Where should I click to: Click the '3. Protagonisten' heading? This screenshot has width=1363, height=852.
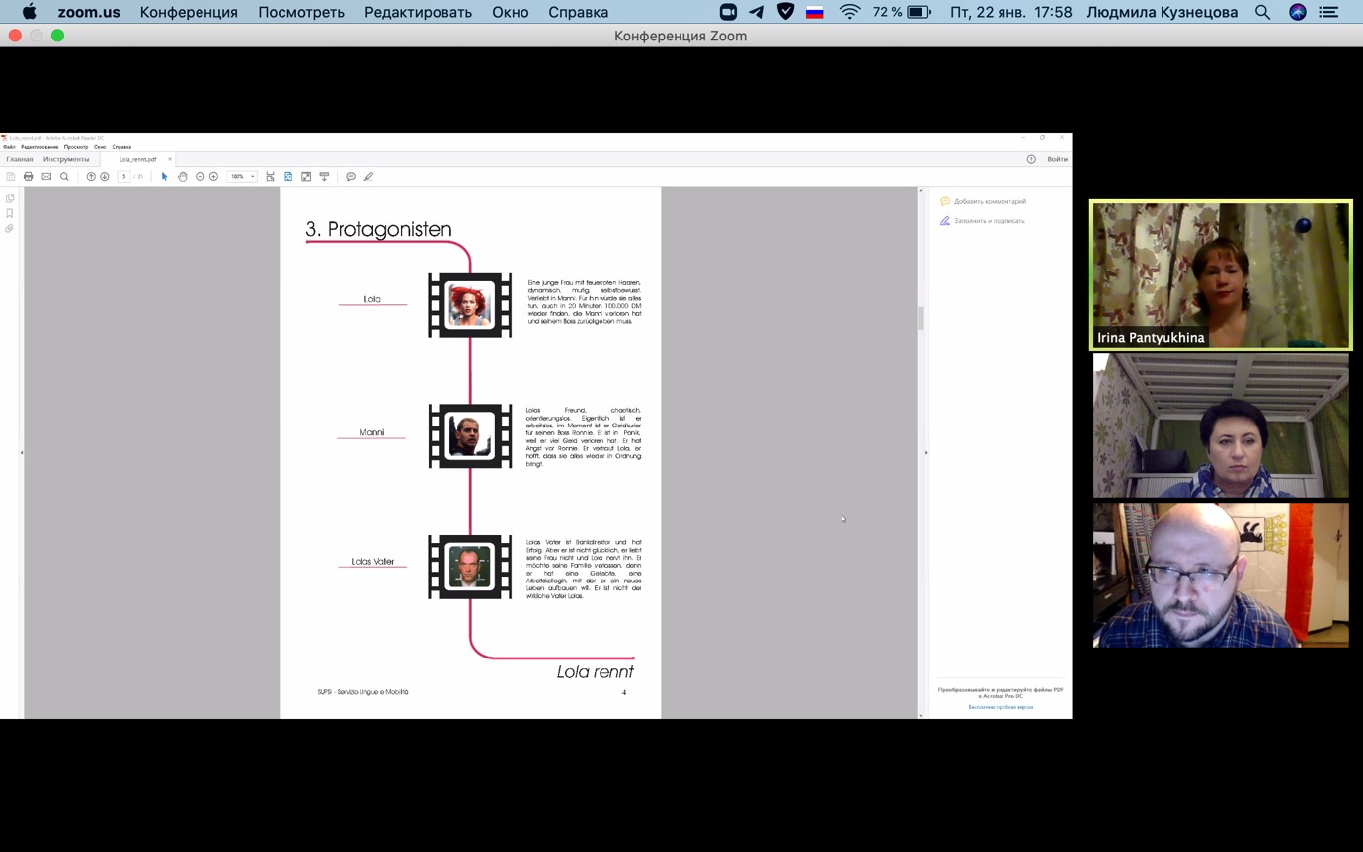(x=378, y=229)
